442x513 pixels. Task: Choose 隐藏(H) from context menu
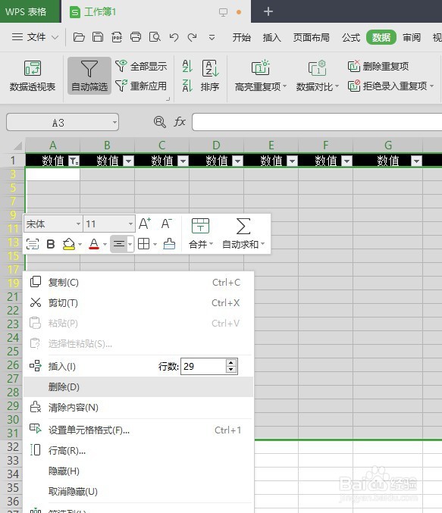coord(138,471)
